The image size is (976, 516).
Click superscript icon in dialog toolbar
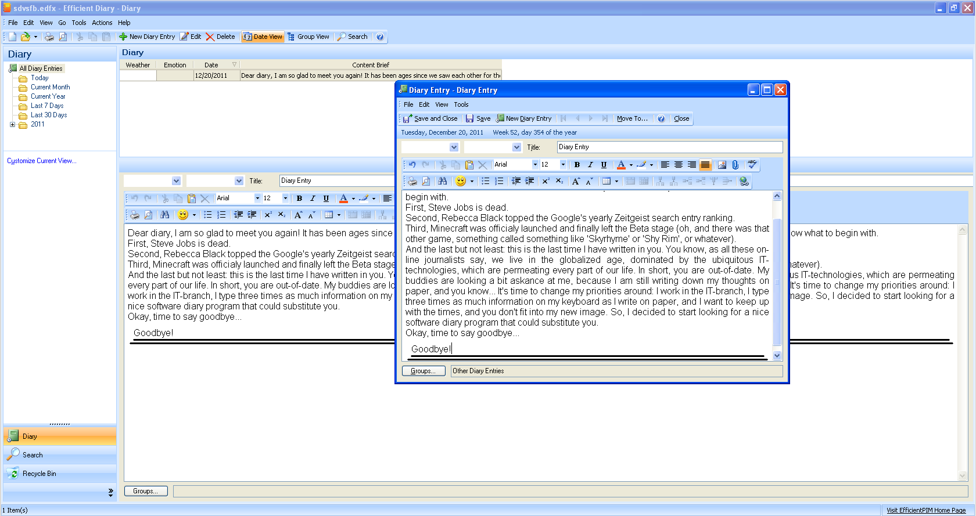point(546,181)
